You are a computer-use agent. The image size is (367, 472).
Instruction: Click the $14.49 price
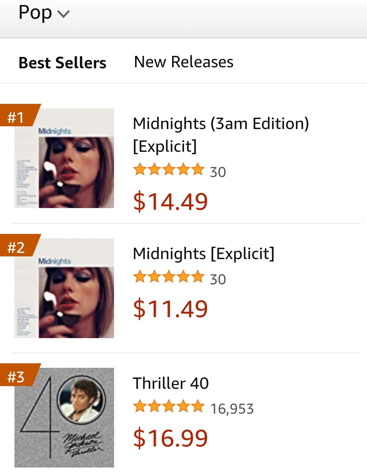171,201
